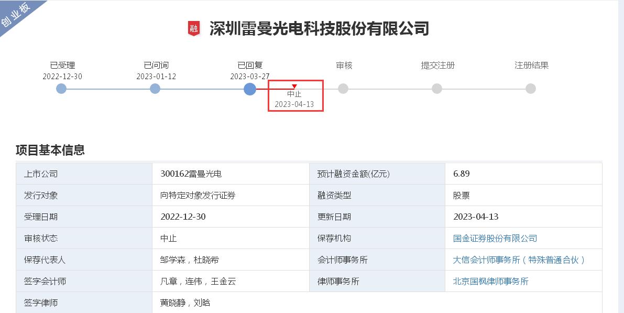Click the 预计融资金额(亿元) label cell
The height and width of the screenshot is (313, 624).
(x=377, y=174)
